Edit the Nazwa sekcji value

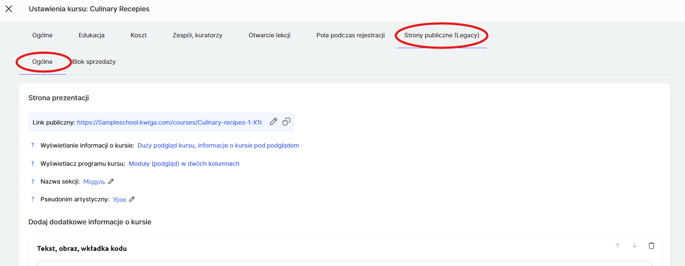pos(111,181)
